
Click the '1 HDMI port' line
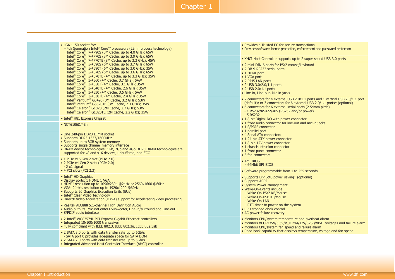(x=253, y=73)
